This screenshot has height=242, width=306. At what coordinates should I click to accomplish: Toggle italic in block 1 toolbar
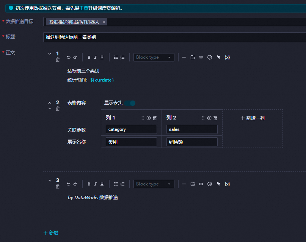95,57
